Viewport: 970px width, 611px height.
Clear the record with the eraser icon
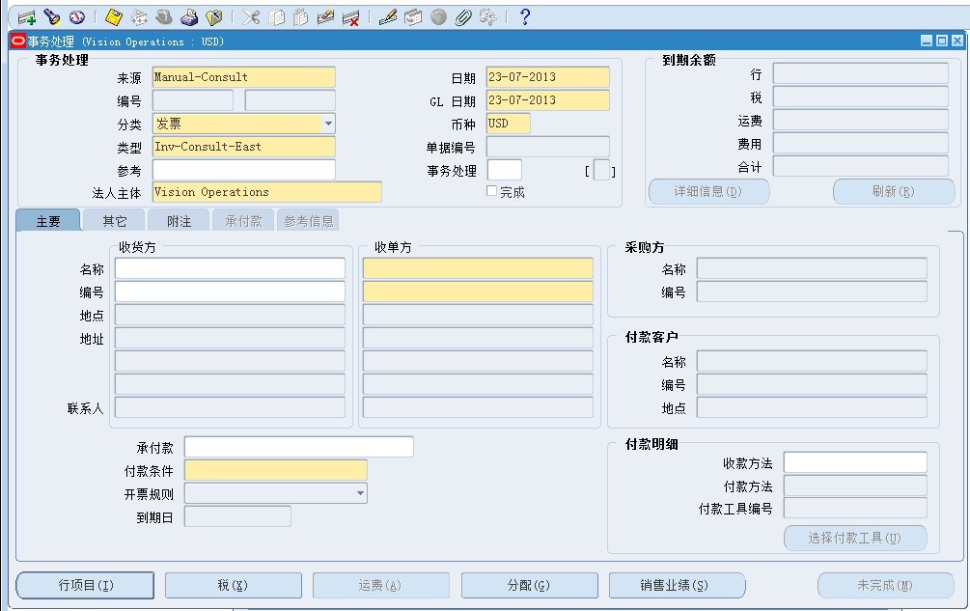coord(325,17)
